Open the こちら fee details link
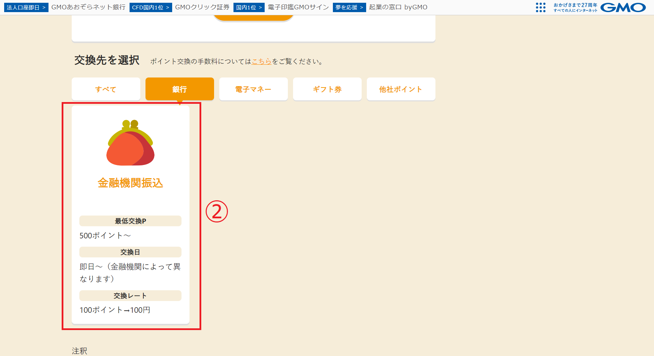The width and height of the screenshot is (654, 356). (x=261, y=61)
